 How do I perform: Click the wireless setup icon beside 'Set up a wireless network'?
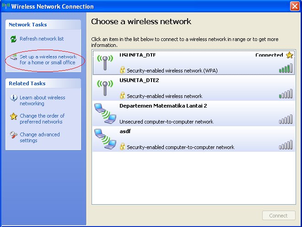click(x=13, y=57)
